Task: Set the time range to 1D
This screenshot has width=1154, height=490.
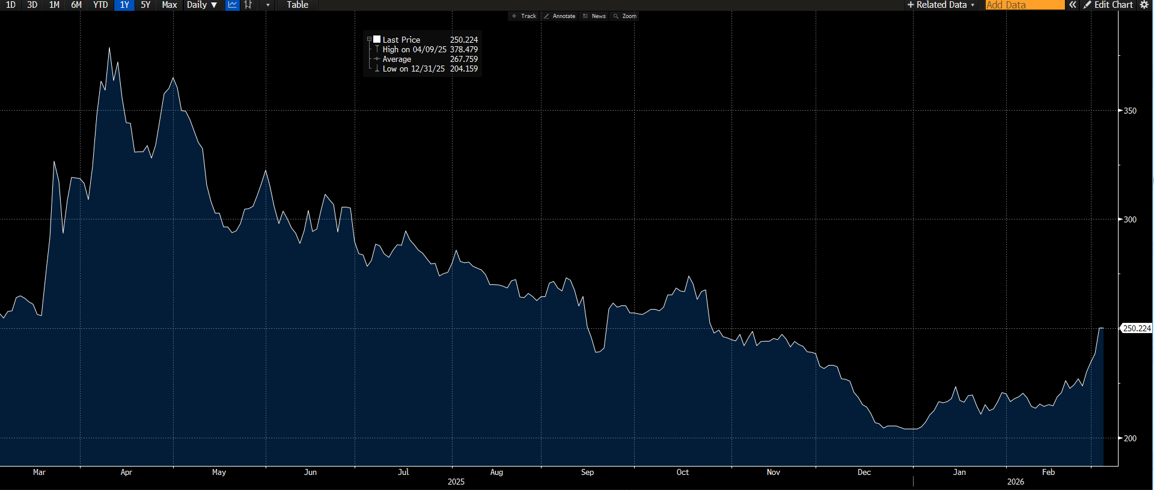Action: [x=10, y=5]
